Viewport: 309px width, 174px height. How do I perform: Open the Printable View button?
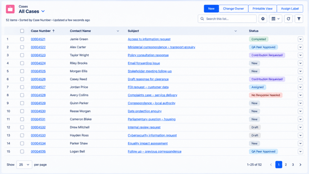(x=263, y=9)
